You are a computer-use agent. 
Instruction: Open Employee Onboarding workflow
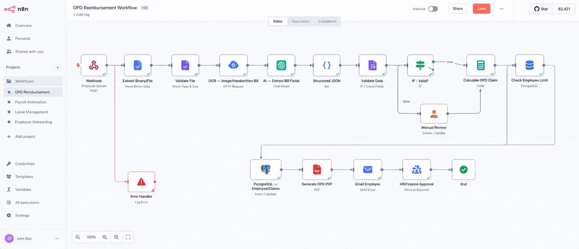[x=33, y=122]
